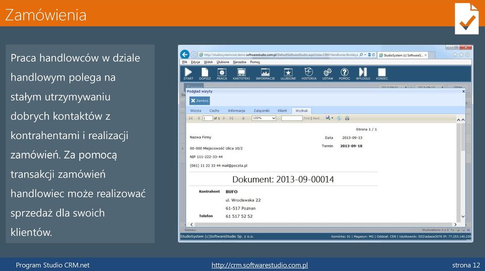Viewport: 485px width, 271px height.
Task: Click the browser home icon
Action: [x=455, y=55]
